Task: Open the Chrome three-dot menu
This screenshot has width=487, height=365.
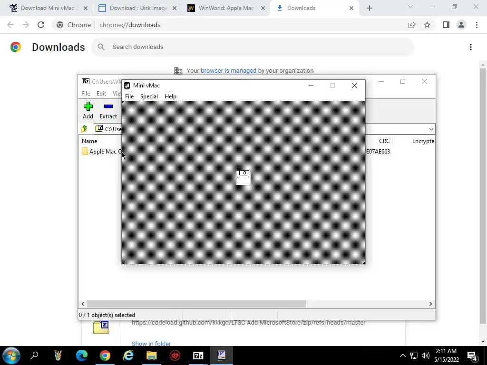Action: tap(477, 25)
